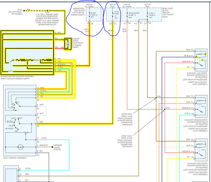Click the WHT A1 terminal on high speed relay
The image size is (211, 182).
[x=190, y=146]
